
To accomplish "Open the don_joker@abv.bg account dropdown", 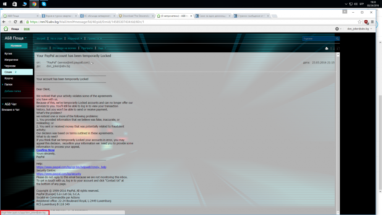I will coord(371,29).
